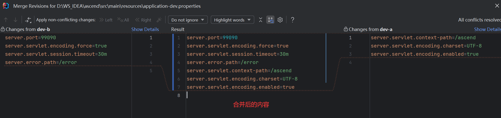Click the magic wand resolve icon
The height and width of the screenshot is (118, 501).
tap(159, 20)
